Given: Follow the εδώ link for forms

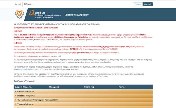Looking at the screenshot, I should point(59,56).
